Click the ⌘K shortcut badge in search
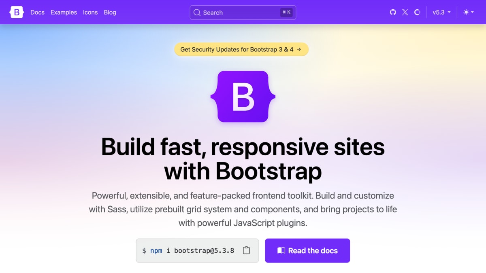 (286, 13)
